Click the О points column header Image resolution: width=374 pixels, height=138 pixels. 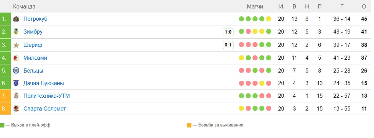point(364,7)
